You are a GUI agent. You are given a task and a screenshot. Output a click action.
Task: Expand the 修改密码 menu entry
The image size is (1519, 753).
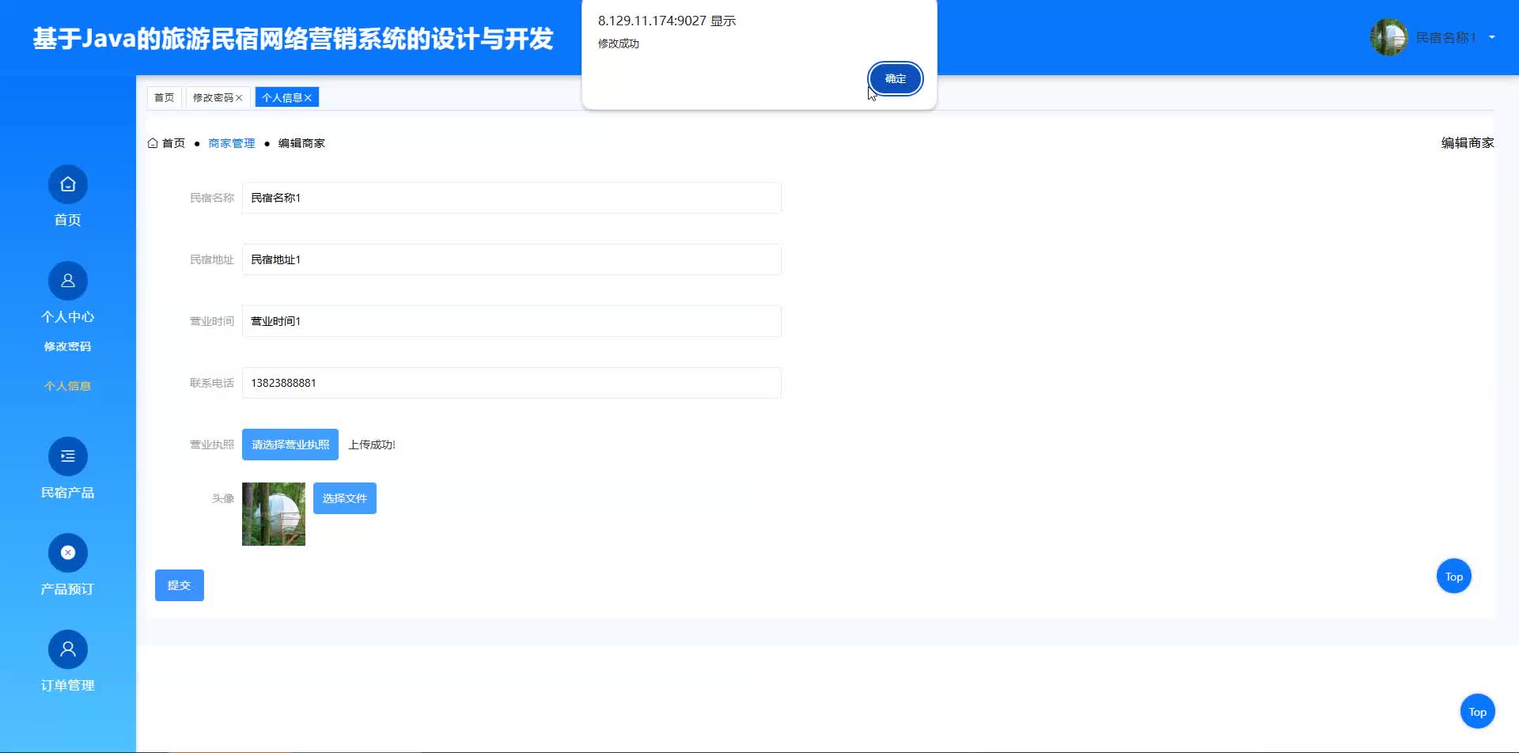(x=67, y=346)
